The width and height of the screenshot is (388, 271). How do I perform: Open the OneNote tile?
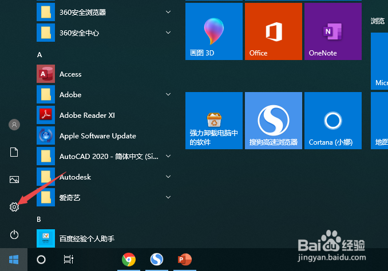(x=333, y=31)
